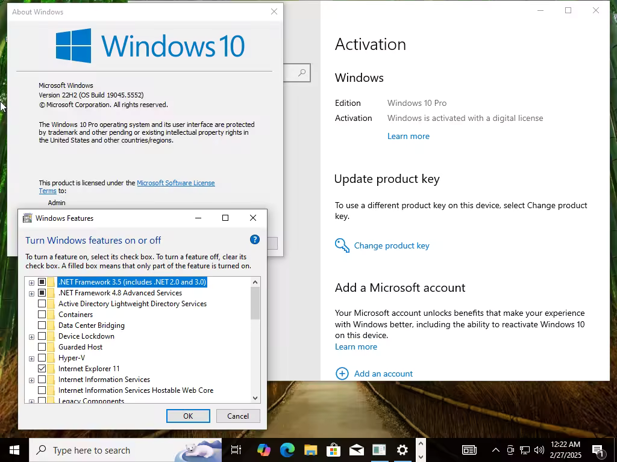Enable the Hyper-V checkbox
Viewport: 617px width, 462px height.
(42, 358)
